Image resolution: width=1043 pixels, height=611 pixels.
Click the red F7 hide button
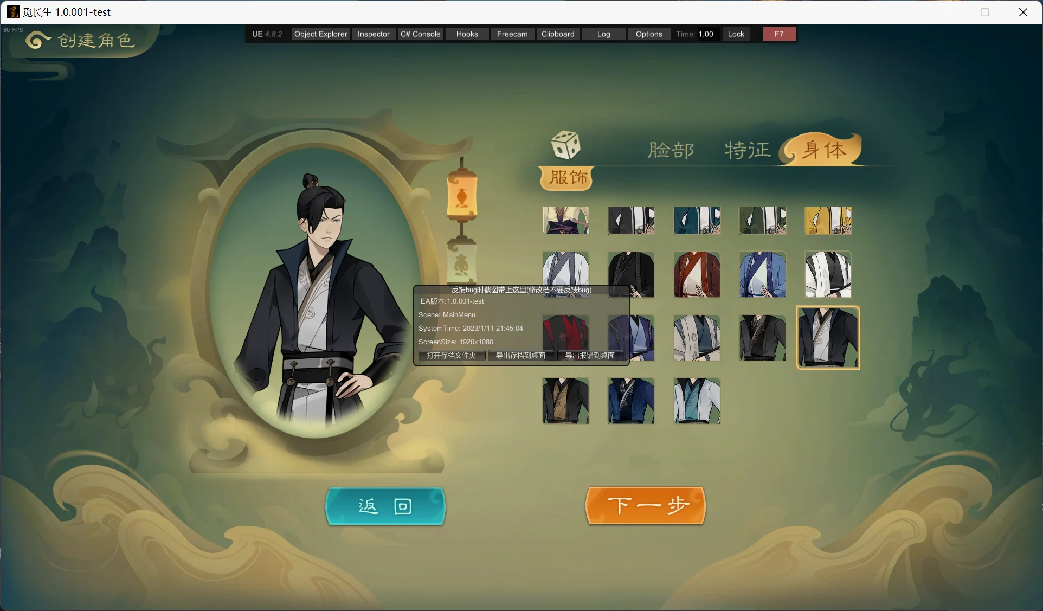point(779,34)
